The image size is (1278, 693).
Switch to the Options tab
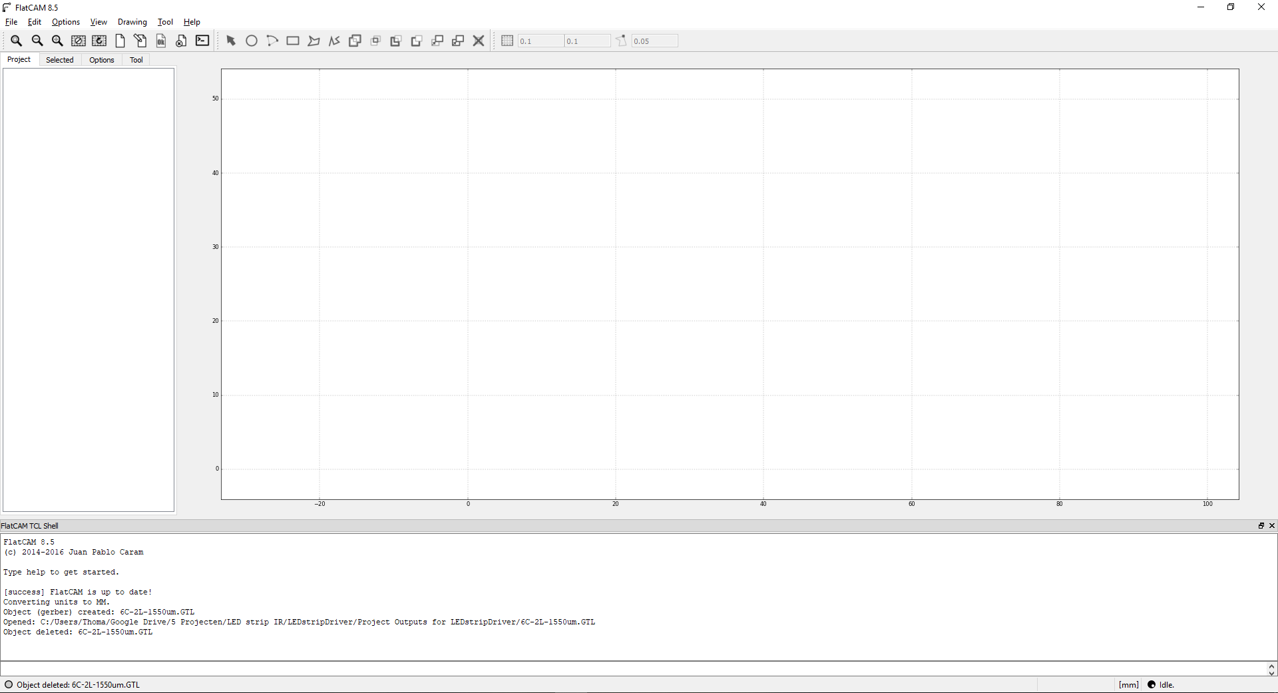[x=102, y=60]
